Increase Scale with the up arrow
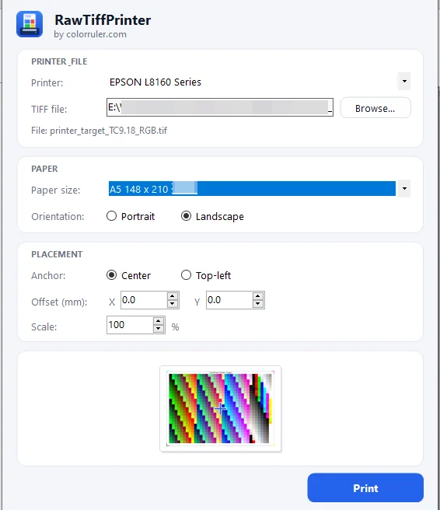This screenshot has height=510, width=440. coord(159,321)
